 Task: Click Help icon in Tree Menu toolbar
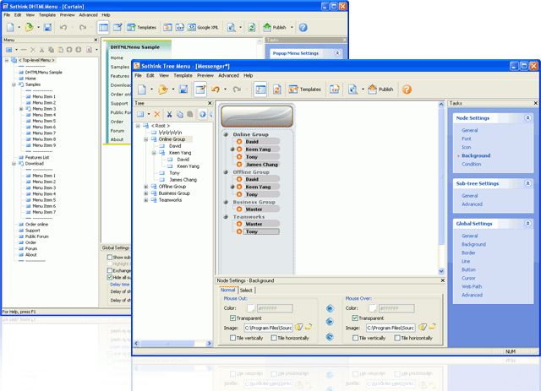(407, 89)
